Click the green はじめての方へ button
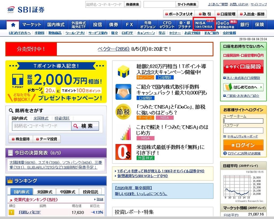This screenshot has height=219, width=274. (243, 87)
